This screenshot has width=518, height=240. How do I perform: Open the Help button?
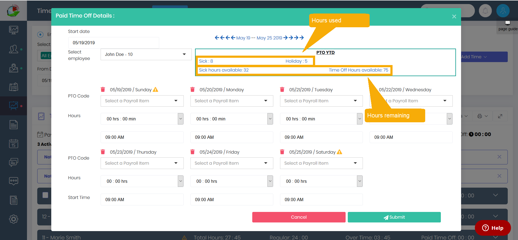point(493,228)
